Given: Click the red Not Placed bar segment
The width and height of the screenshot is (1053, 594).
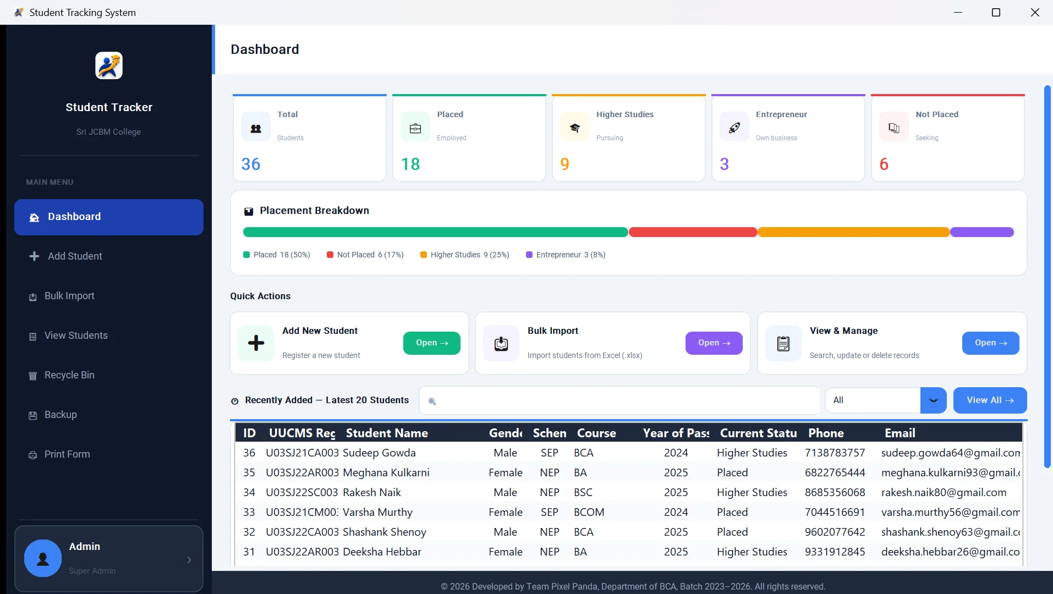Looking at the screenshot, I should click(693, 232).
